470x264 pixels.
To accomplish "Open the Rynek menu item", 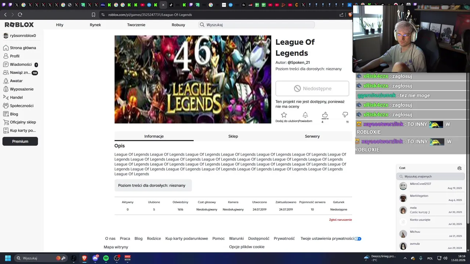I will (x=95, y=25).
